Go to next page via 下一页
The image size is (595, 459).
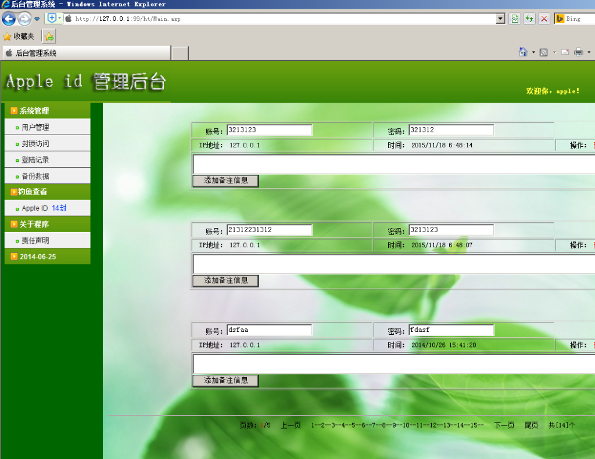point(504,425)
